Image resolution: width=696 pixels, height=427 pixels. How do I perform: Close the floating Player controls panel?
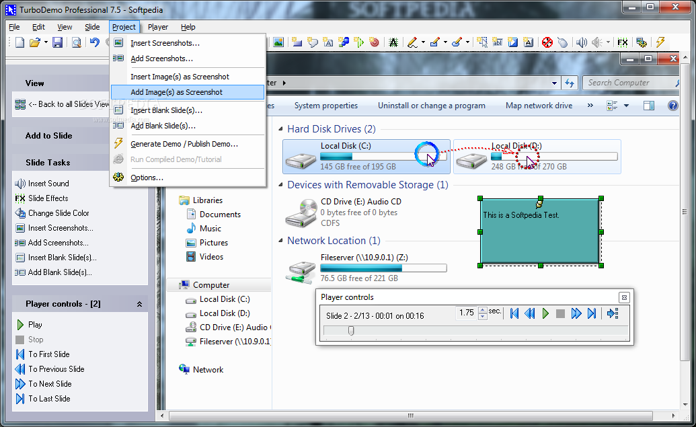pyautogui.click(x=624, y=297)
